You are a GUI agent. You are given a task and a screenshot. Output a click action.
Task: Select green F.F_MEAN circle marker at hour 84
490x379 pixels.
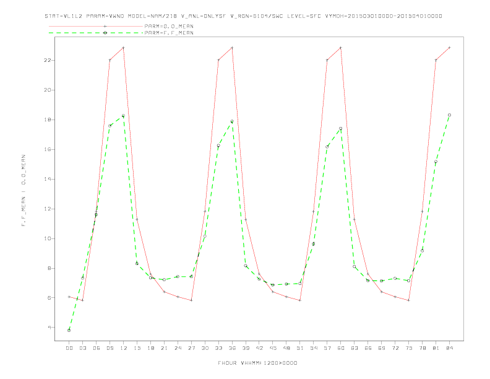pyautogui.click(x=450, y=115)
